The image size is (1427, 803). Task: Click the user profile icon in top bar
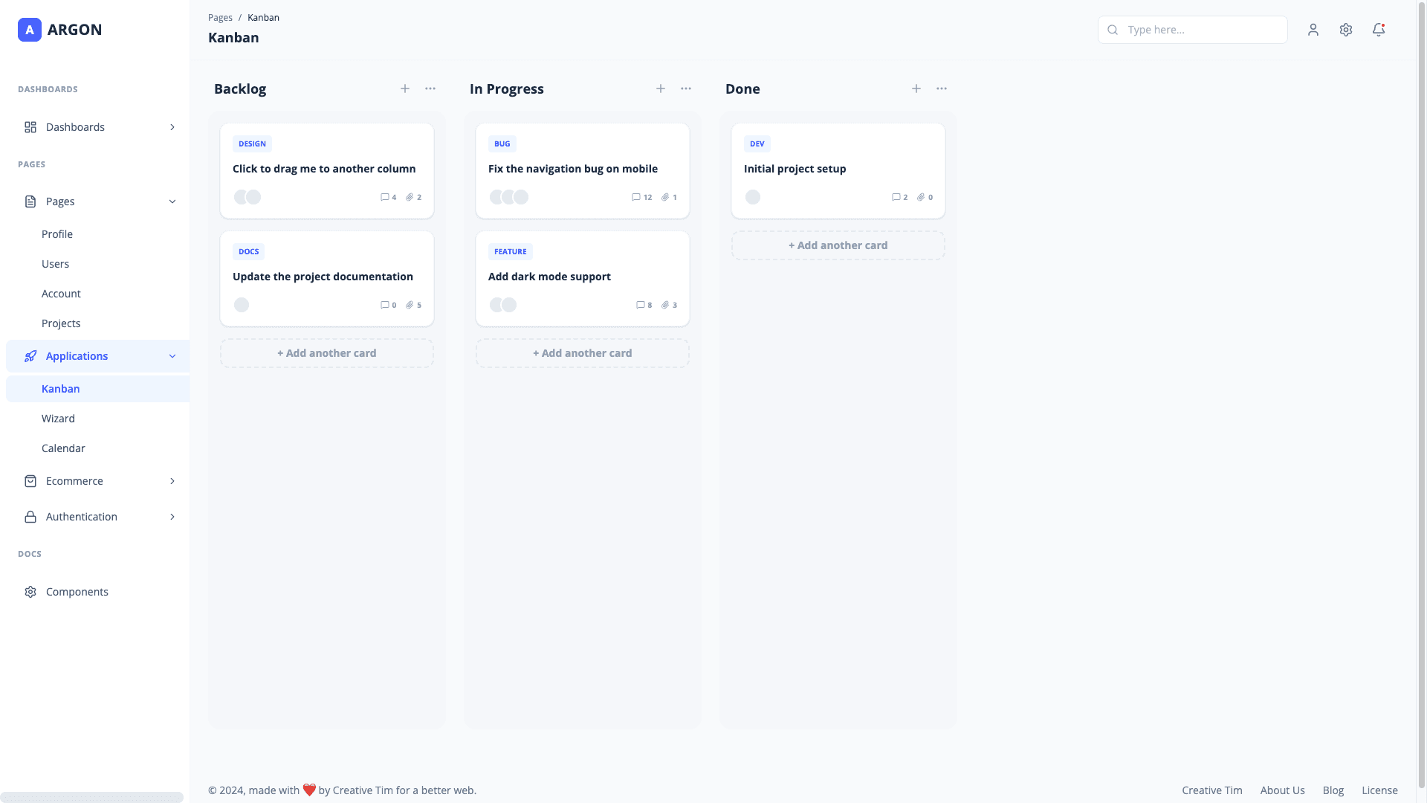1313,30
